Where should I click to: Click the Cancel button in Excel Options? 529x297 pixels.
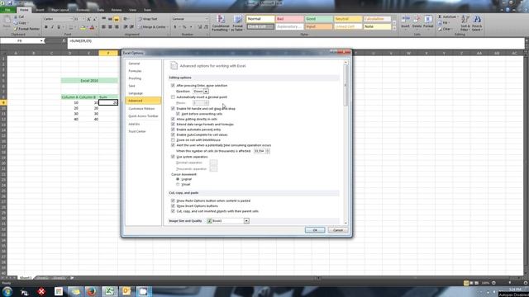coord(338,230)
